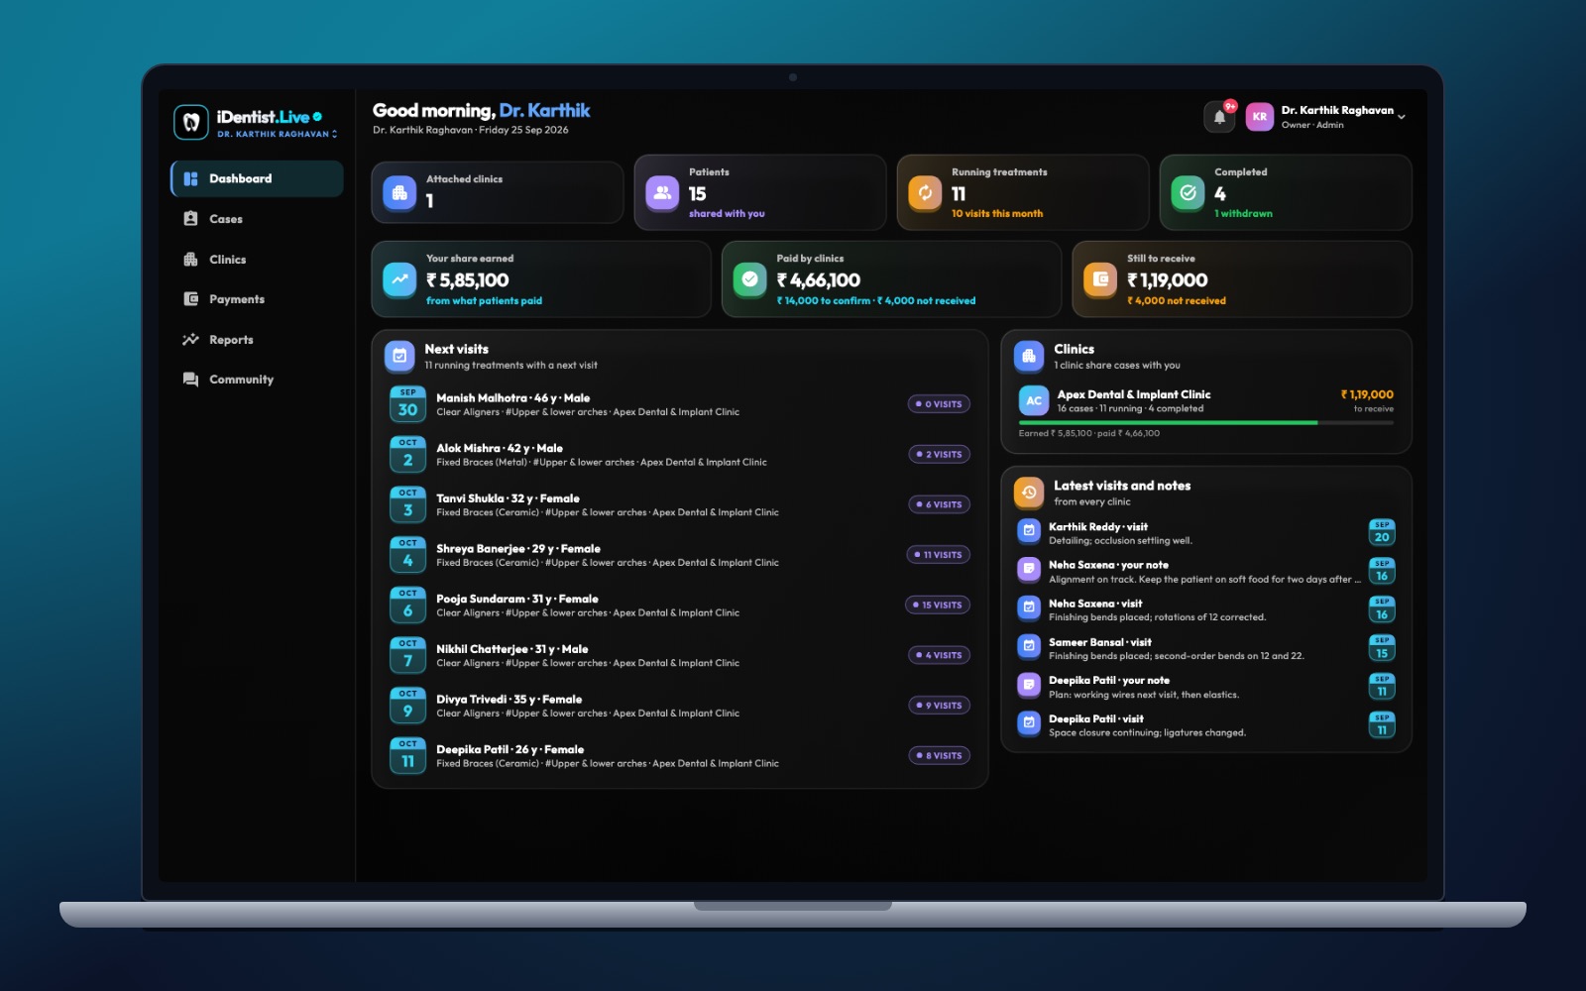Viewport: 1586px width, 991px height.
Task: Click the Still to receive ₹ 1,19,000 amount
Action: [1168, 280]
